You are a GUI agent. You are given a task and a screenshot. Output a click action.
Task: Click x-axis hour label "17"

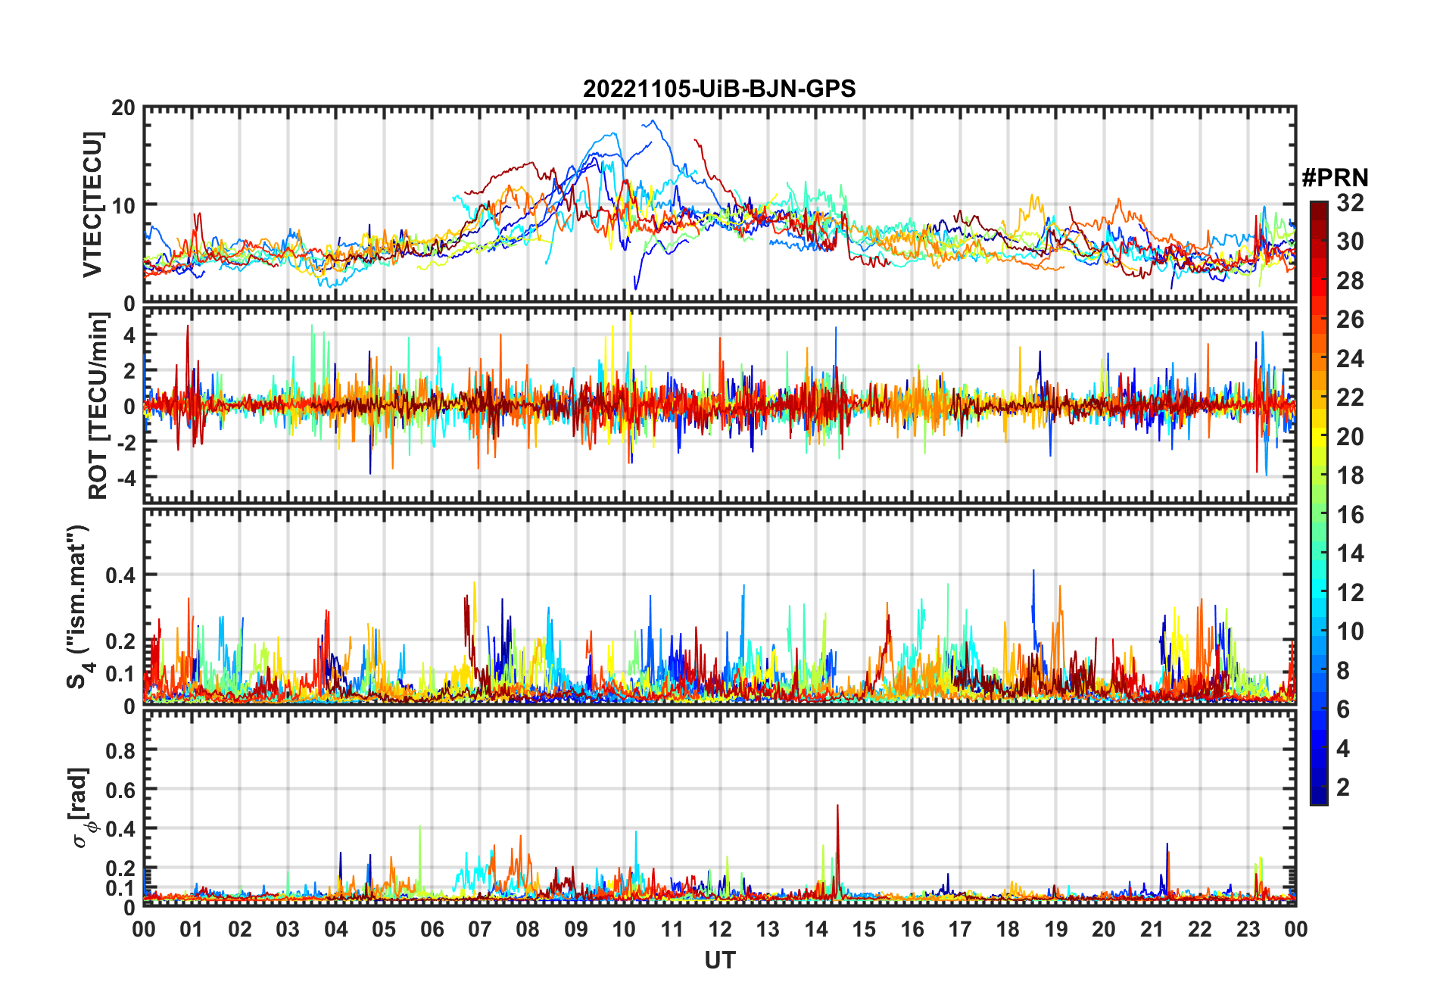point(960,929)
